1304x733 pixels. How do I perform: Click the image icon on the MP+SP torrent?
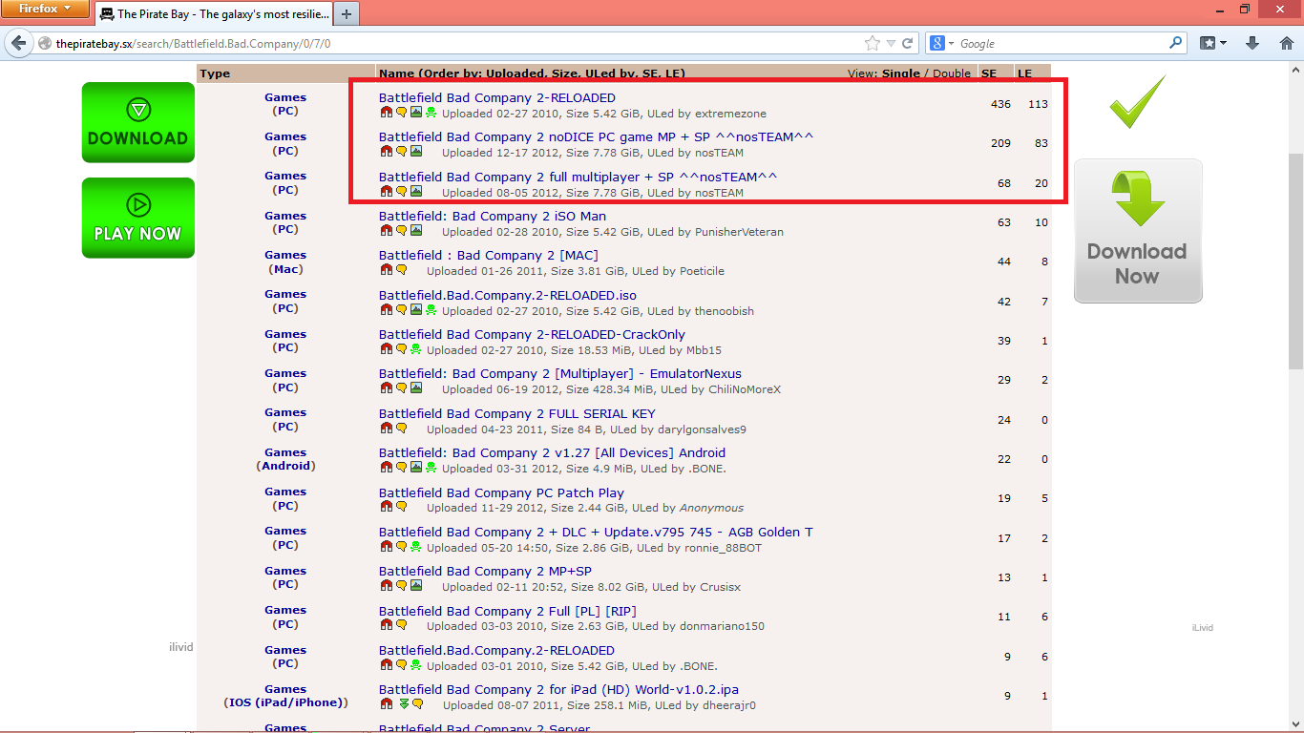(x=416, y=586)
